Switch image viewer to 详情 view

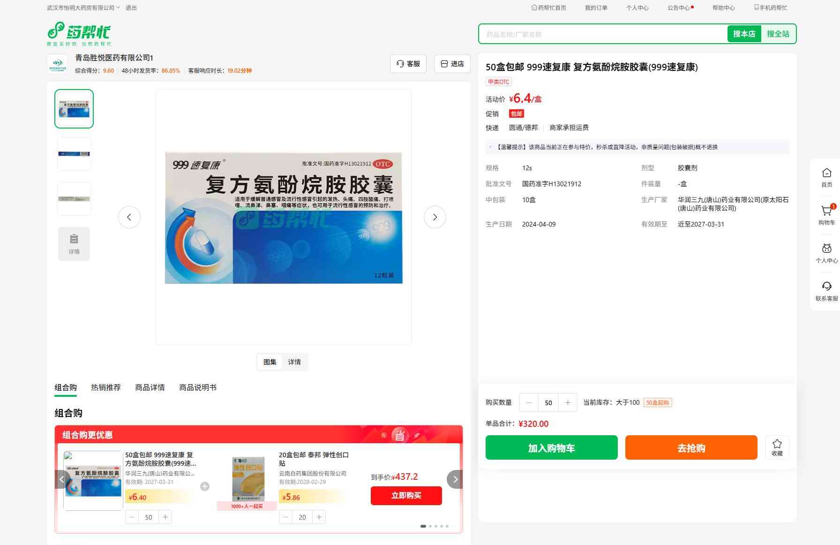click(x=294, y=362)
